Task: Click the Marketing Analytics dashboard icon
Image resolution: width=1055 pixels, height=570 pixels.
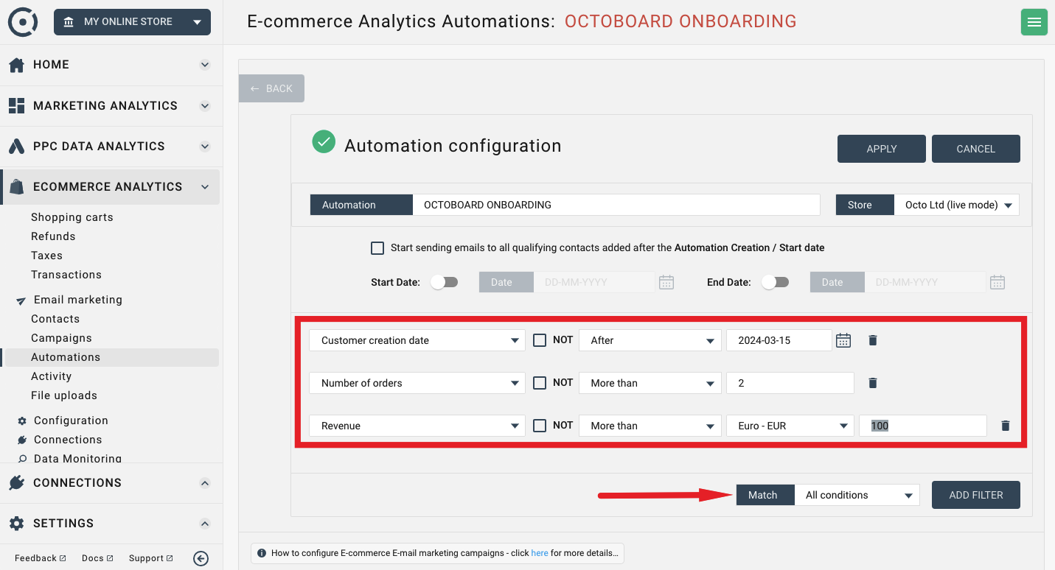Action: [17, 105]
